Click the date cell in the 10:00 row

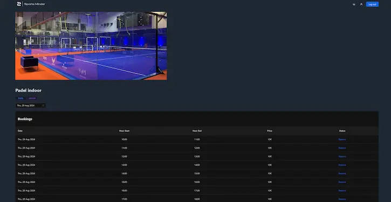26,139
